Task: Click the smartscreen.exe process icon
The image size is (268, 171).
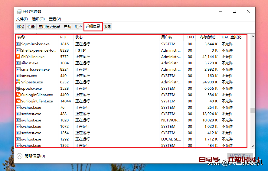Action: [18, 69]
